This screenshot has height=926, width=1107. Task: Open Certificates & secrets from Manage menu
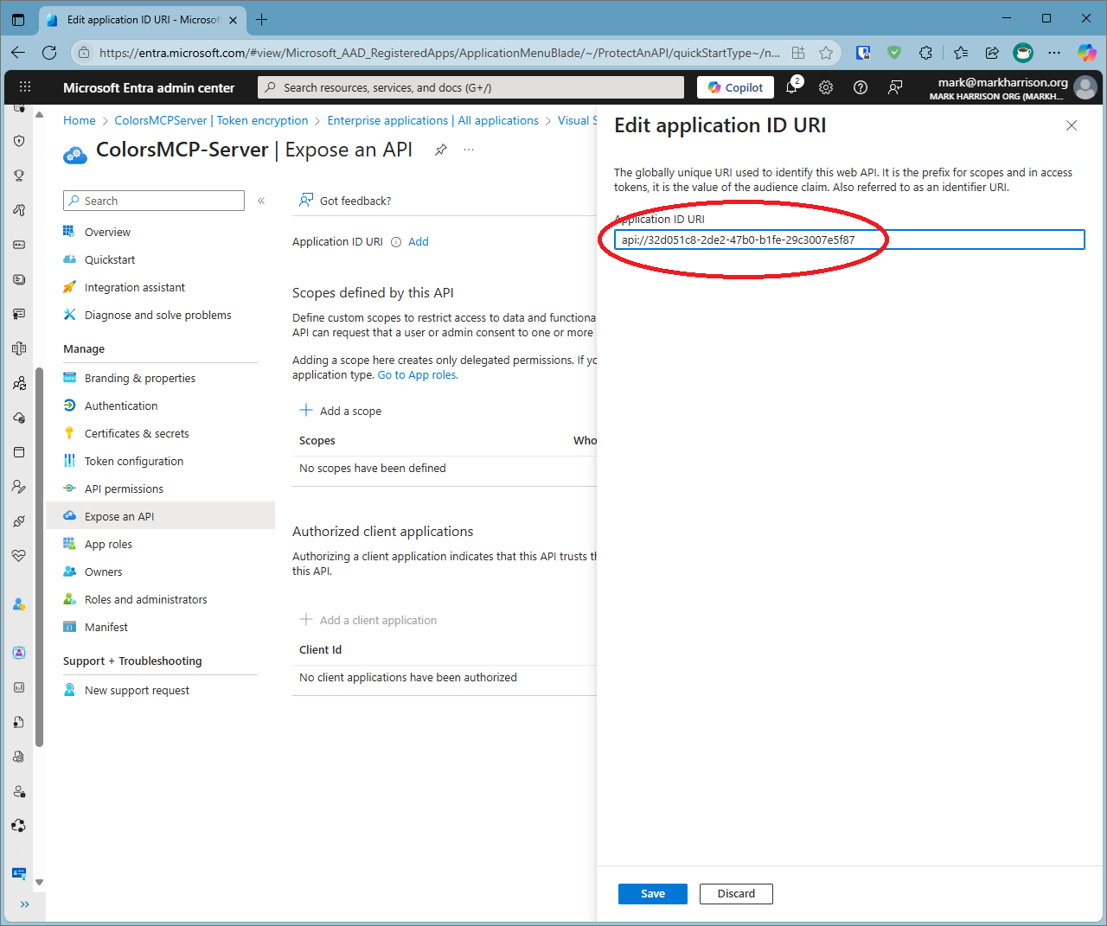tap(138, 433)
